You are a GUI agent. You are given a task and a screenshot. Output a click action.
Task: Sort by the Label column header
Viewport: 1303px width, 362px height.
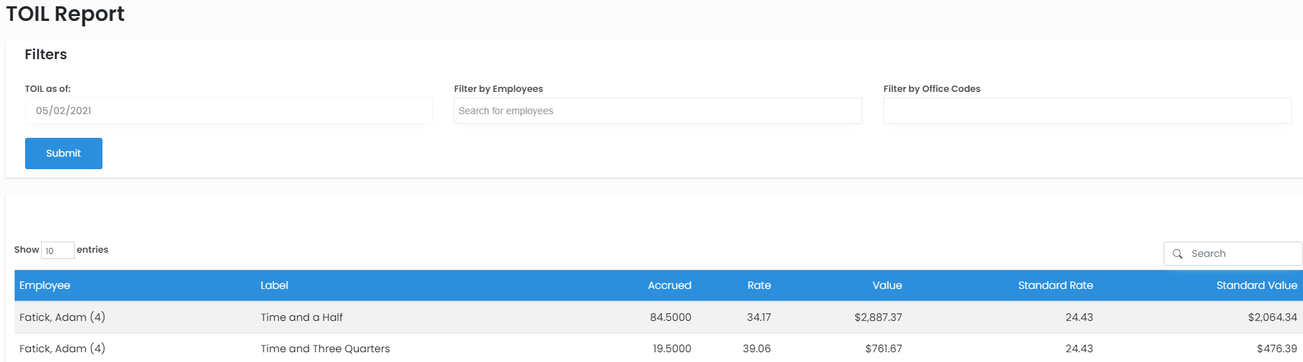point(274,285)
